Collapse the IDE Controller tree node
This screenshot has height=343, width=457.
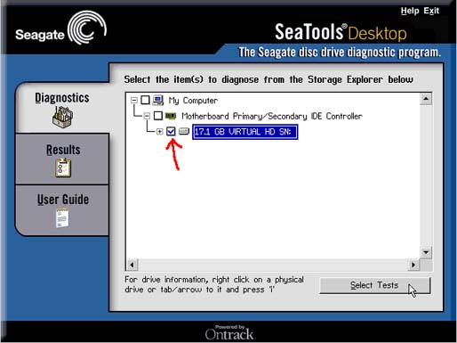pyautogui.click(x=147, y=116)
